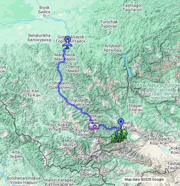Click the blue route line near Shebalino
This screenshot has width=180, height=186.
click(59, 89)
